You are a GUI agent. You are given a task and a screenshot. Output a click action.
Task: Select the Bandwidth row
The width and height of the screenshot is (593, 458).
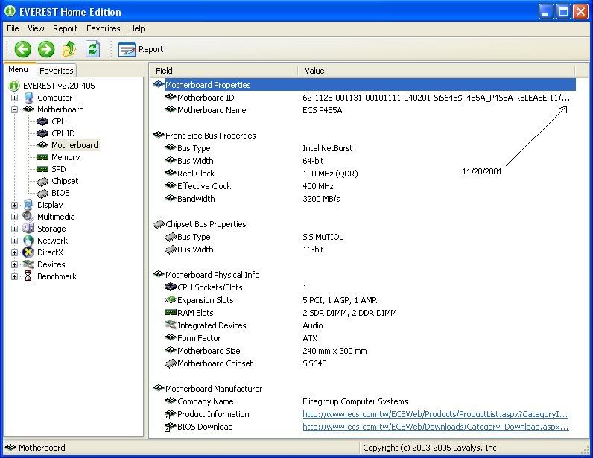pos(364,199)
